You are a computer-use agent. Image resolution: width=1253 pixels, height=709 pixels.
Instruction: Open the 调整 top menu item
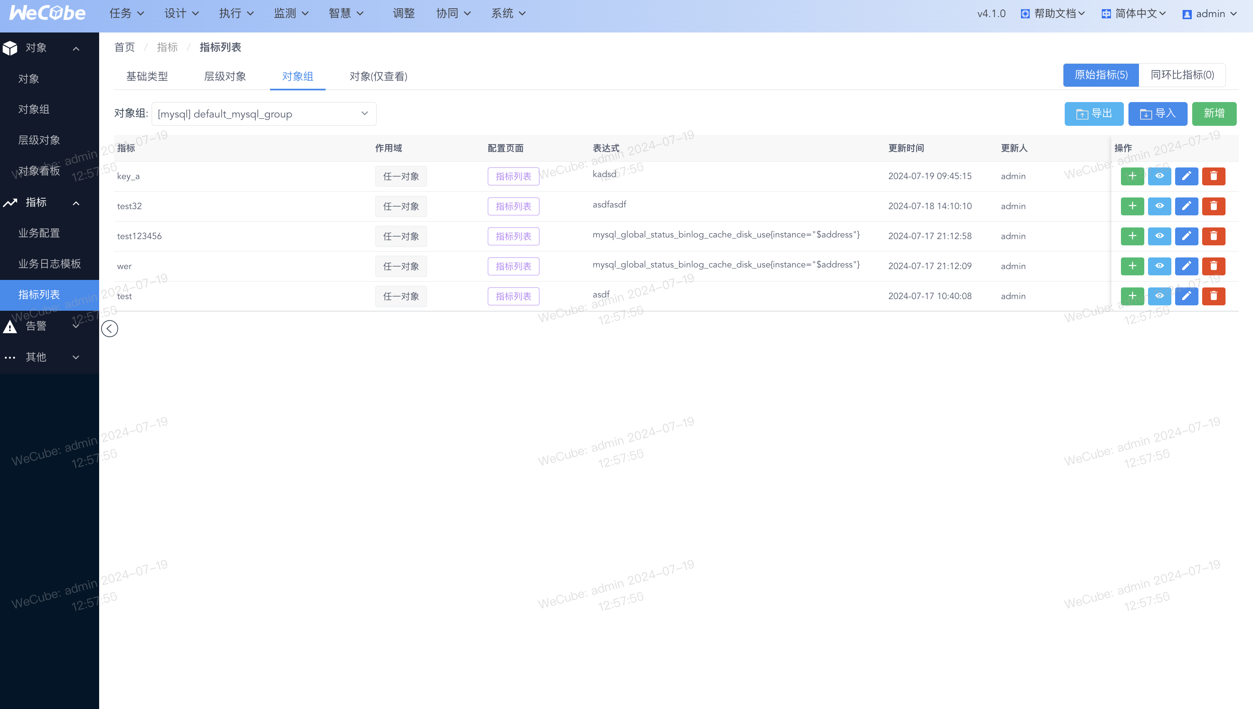[x=404, y=14]
